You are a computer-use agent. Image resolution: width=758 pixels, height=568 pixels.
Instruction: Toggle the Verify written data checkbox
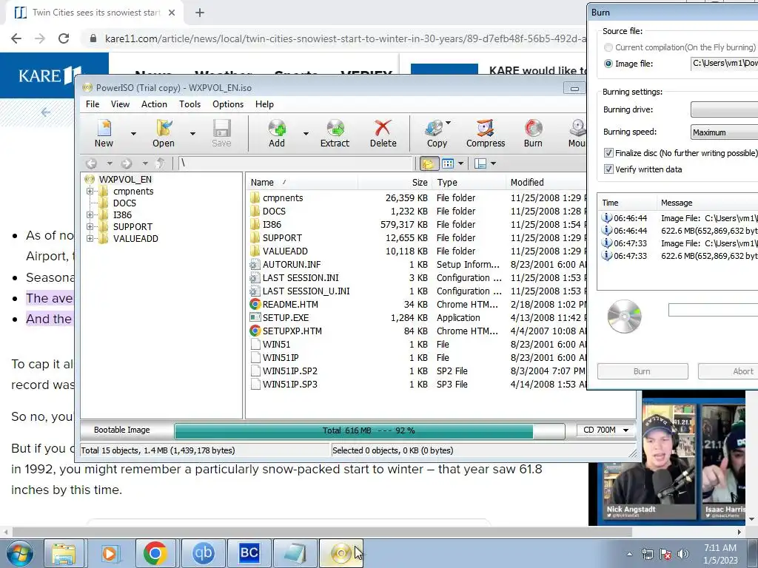(608, 169)
